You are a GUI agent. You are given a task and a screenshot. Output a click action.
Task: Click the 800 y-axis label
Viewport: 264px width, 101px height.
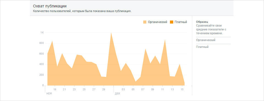tap(42, 43)
